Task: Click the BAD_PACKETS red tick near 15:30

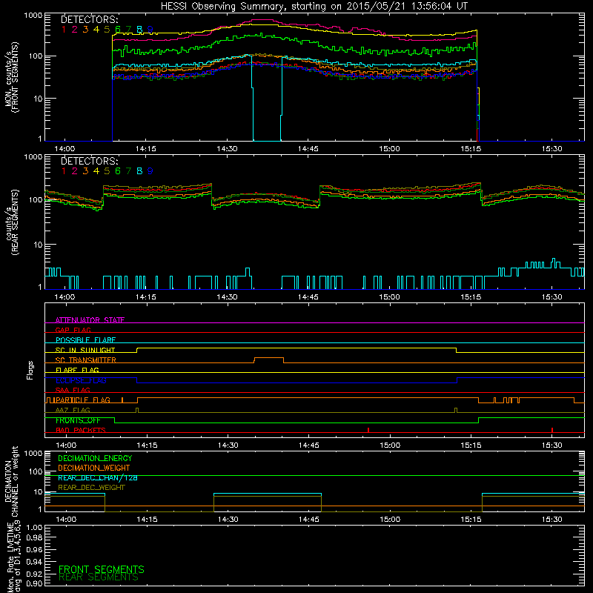Action: [x=552, y=430]
